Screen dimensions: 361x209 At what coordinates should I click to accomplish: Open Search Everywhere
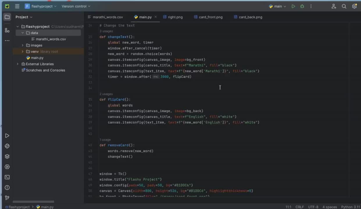[x=344, y=6]
